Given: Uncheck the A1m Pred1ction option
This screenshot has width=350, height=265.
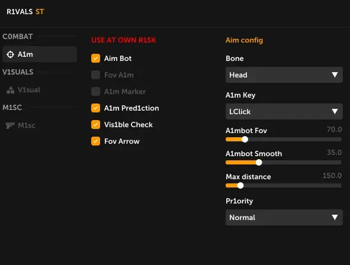Looking at the screenshot, I should [95, 108].
